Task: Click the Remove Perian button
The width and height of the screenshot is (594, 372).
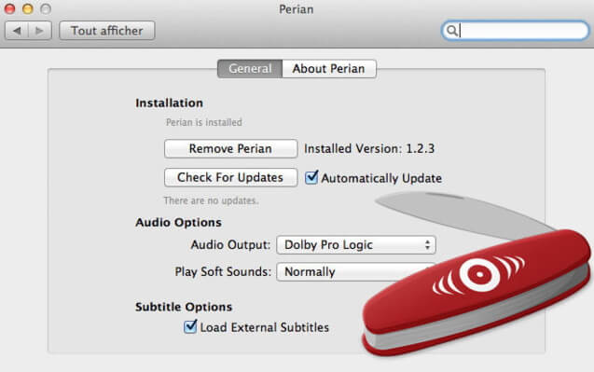Action: click(230, 148)
